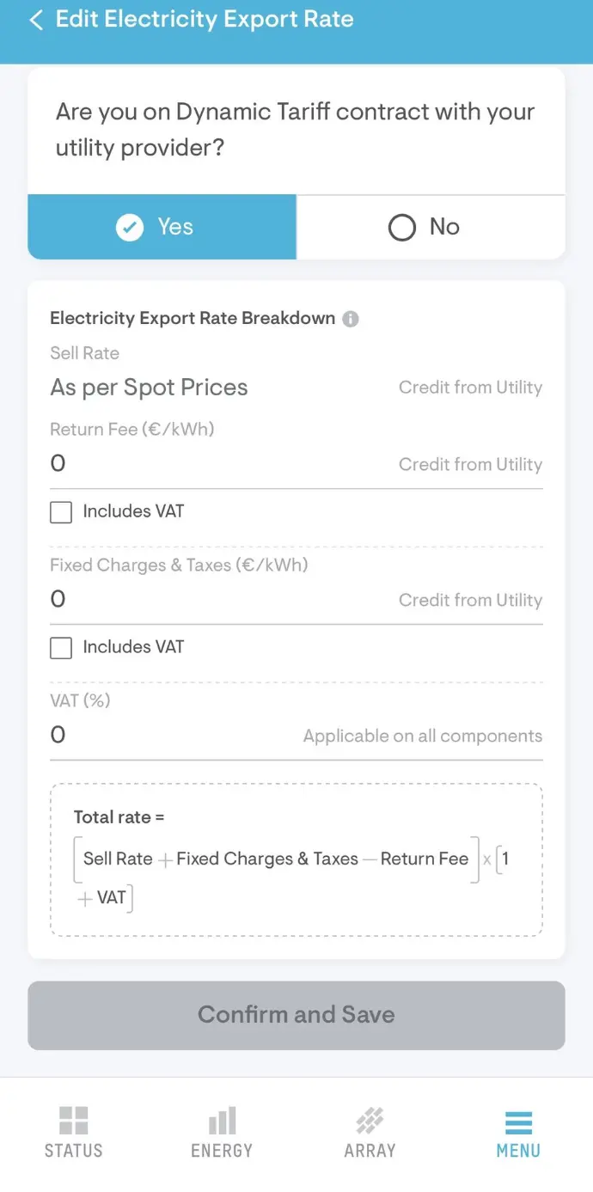Tap the back arrow icon in header

tap(36, 20)
